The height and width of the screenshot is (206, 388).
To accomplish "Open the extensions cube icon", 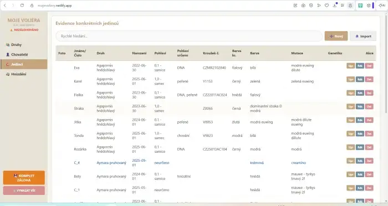I will [x=369, y=6].
